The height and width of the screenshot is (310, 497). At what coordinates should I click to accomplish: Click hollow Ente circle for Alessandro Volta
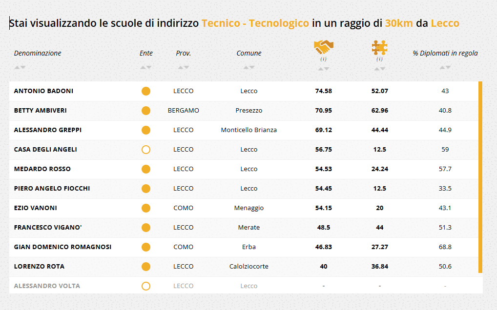145,286
